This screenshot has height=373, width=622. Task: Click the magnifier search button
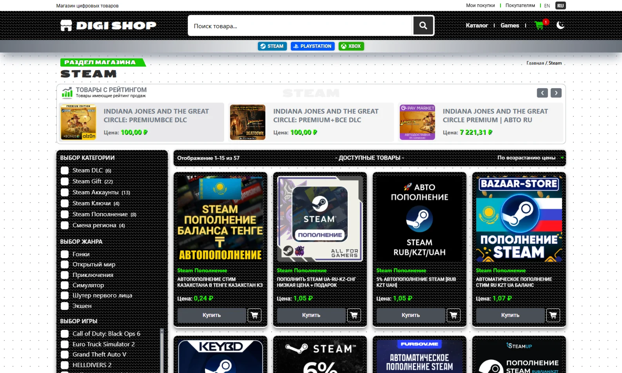(423, 25)
